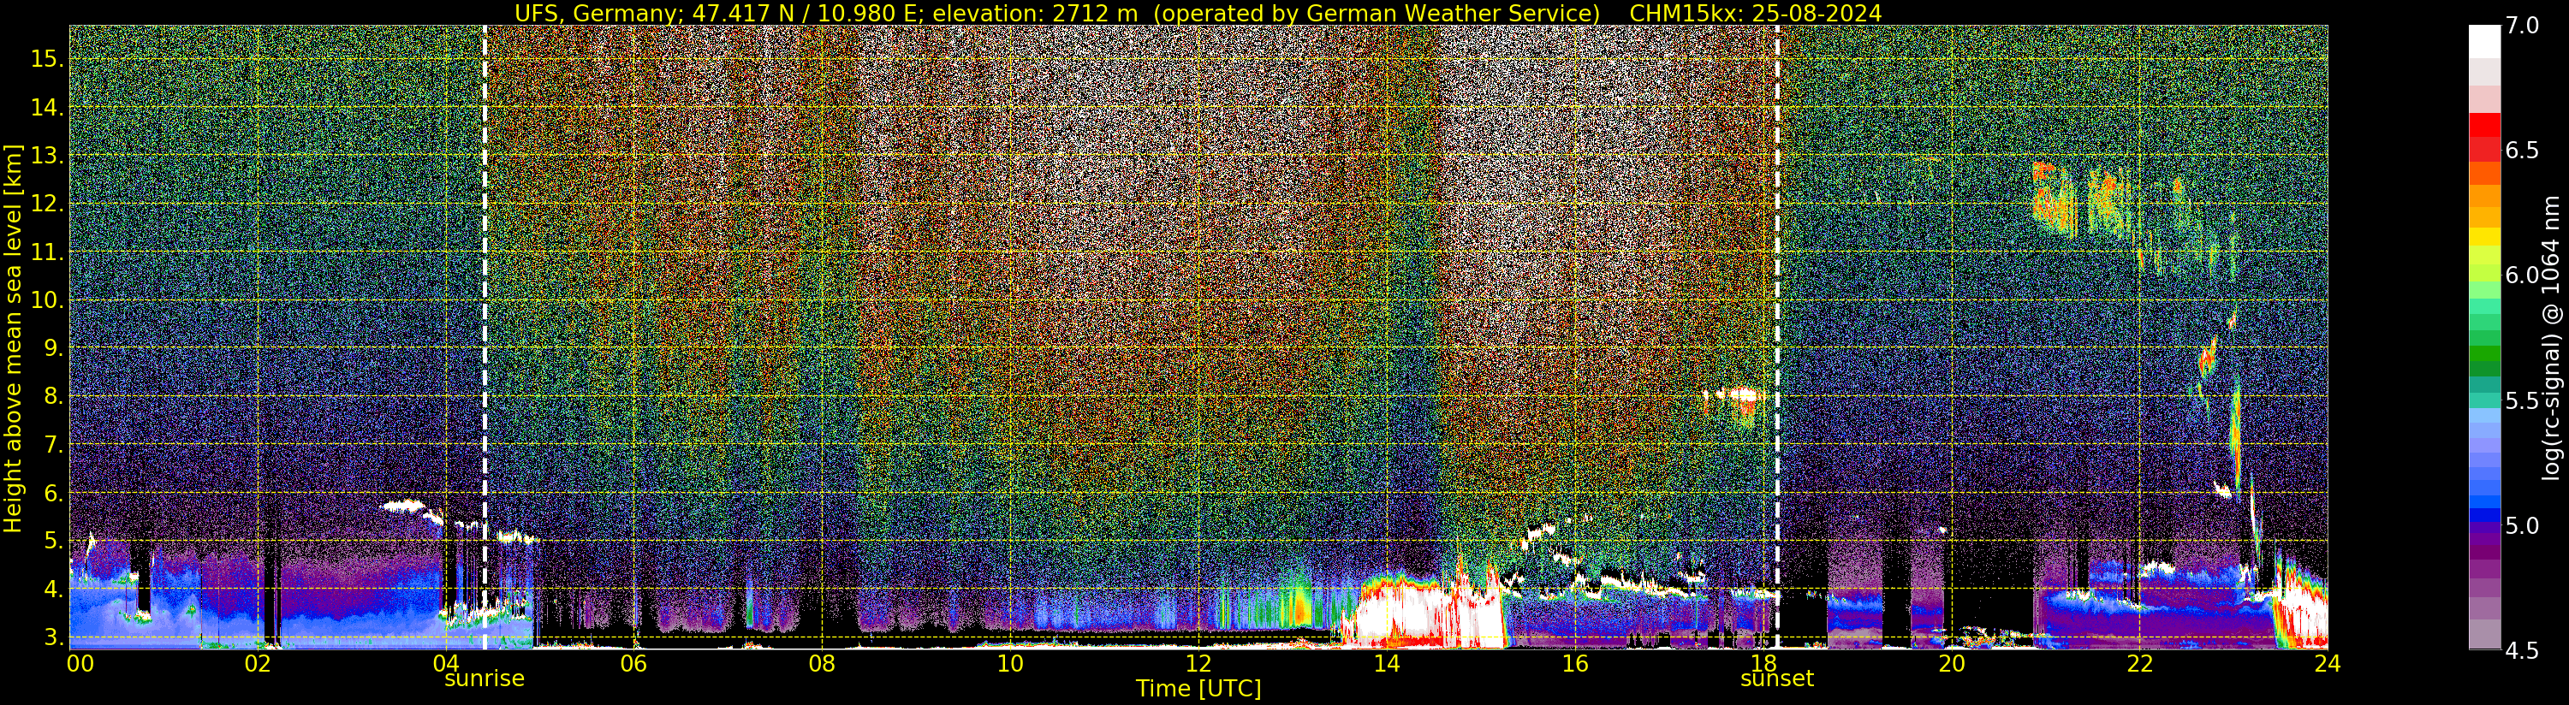Image resolution: width=2569 pixels, height=705 pixels.
Task: Click the '13.' height tick label
Action: tap(47, 156)
